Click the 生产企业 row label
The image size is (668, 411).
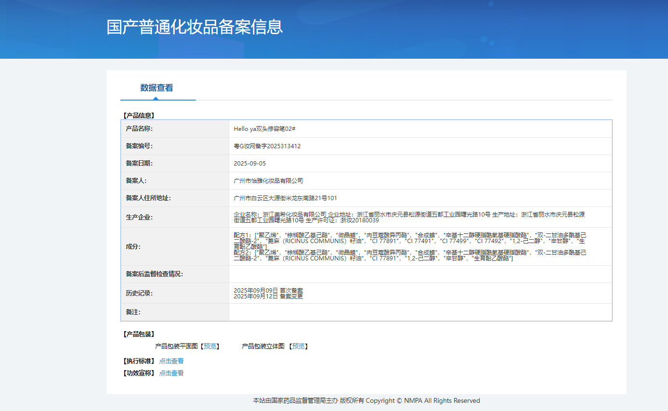[x=139, y=217]
